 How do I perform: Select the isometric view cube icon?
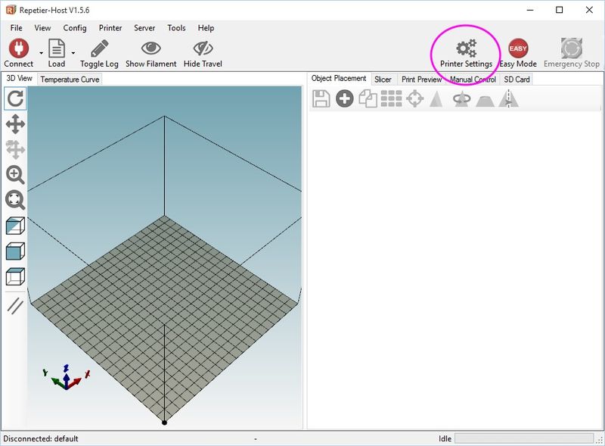pyautogui.click(x=15, y=226)
